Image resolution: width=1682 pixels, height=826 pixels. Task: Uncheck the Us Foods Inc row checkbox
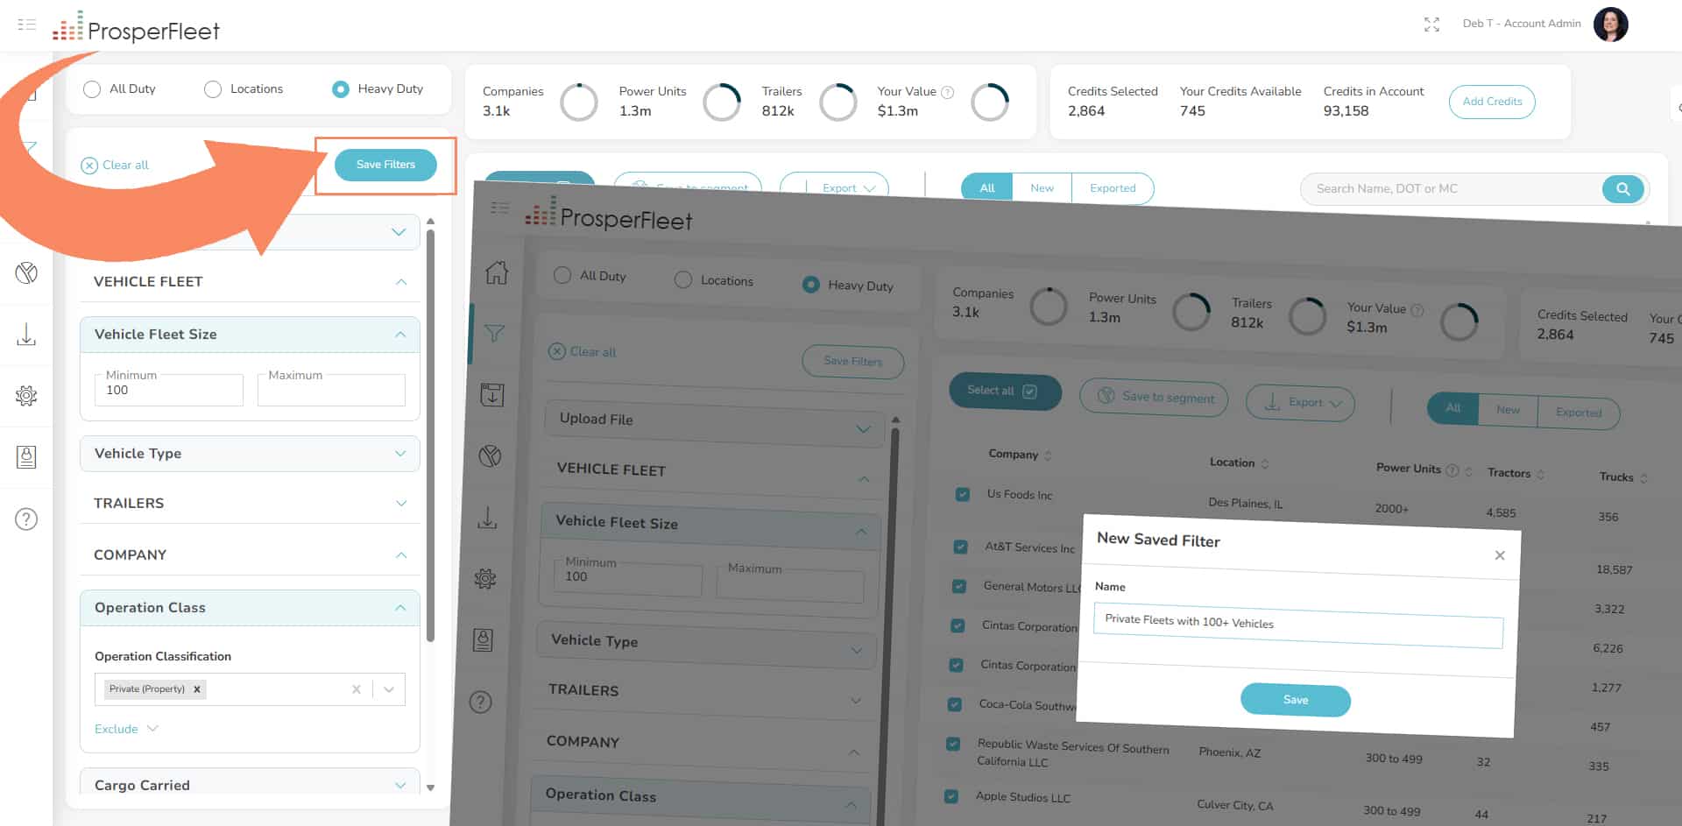click(x=963, y=494)
